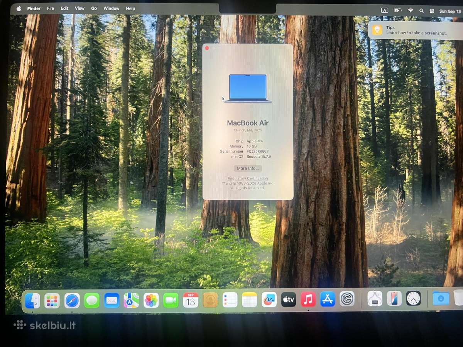Start FaceTime from the Dock

click(171, 300)
